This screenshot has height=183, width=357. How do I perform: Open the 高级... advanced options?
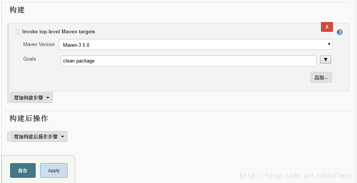321,77
